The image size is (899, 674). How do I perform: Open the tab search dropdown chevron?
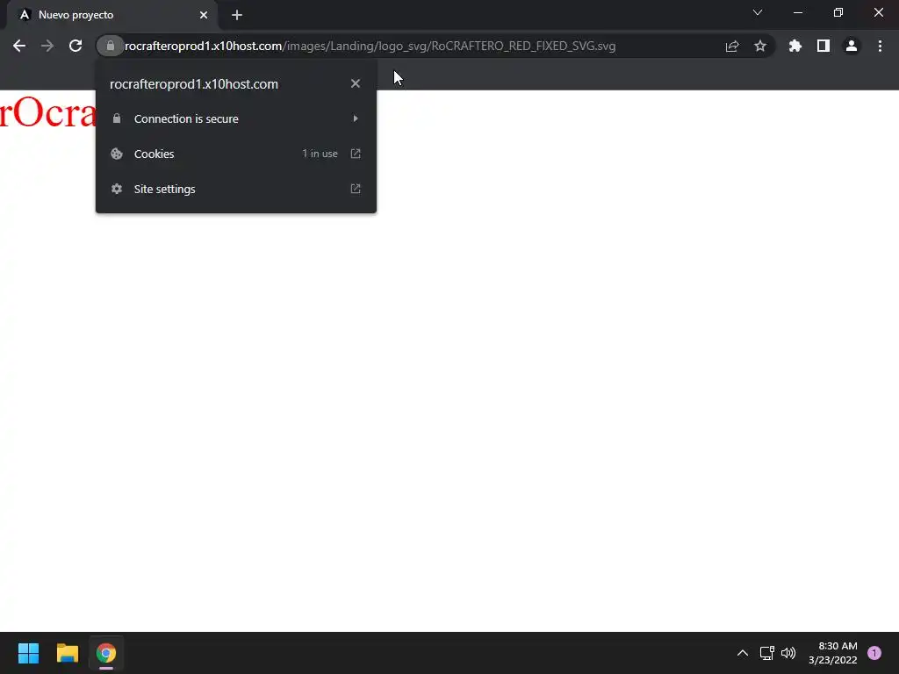[x=758, y=12]
